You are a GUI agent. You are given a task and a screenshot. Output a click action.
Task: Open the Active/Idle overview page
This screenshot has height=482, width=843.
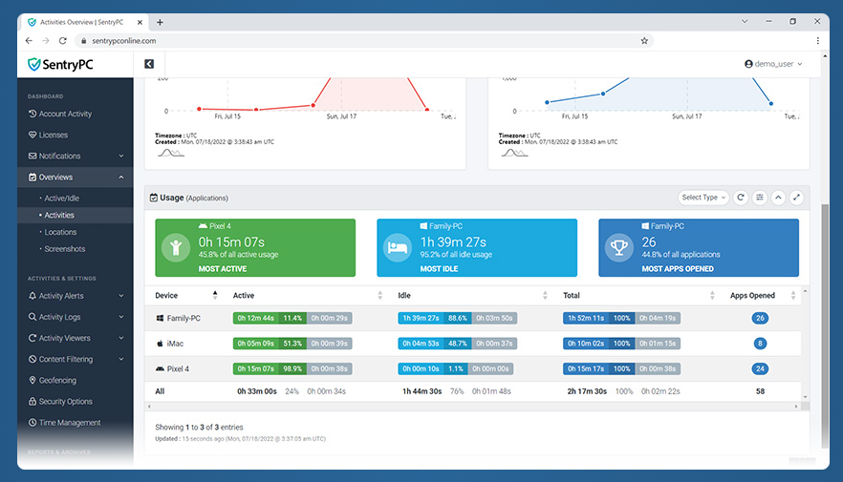[x=63, y=198]
